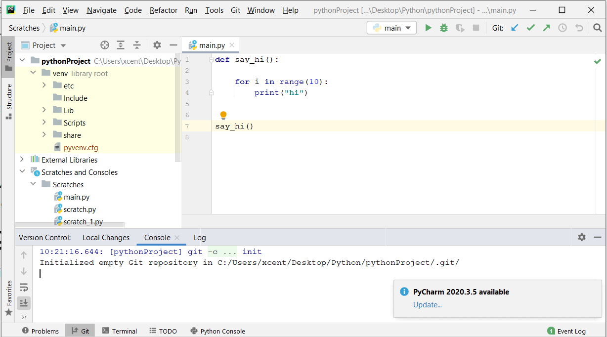
Task: Open scratch.py in the Scratches folder
Action: 80,210
